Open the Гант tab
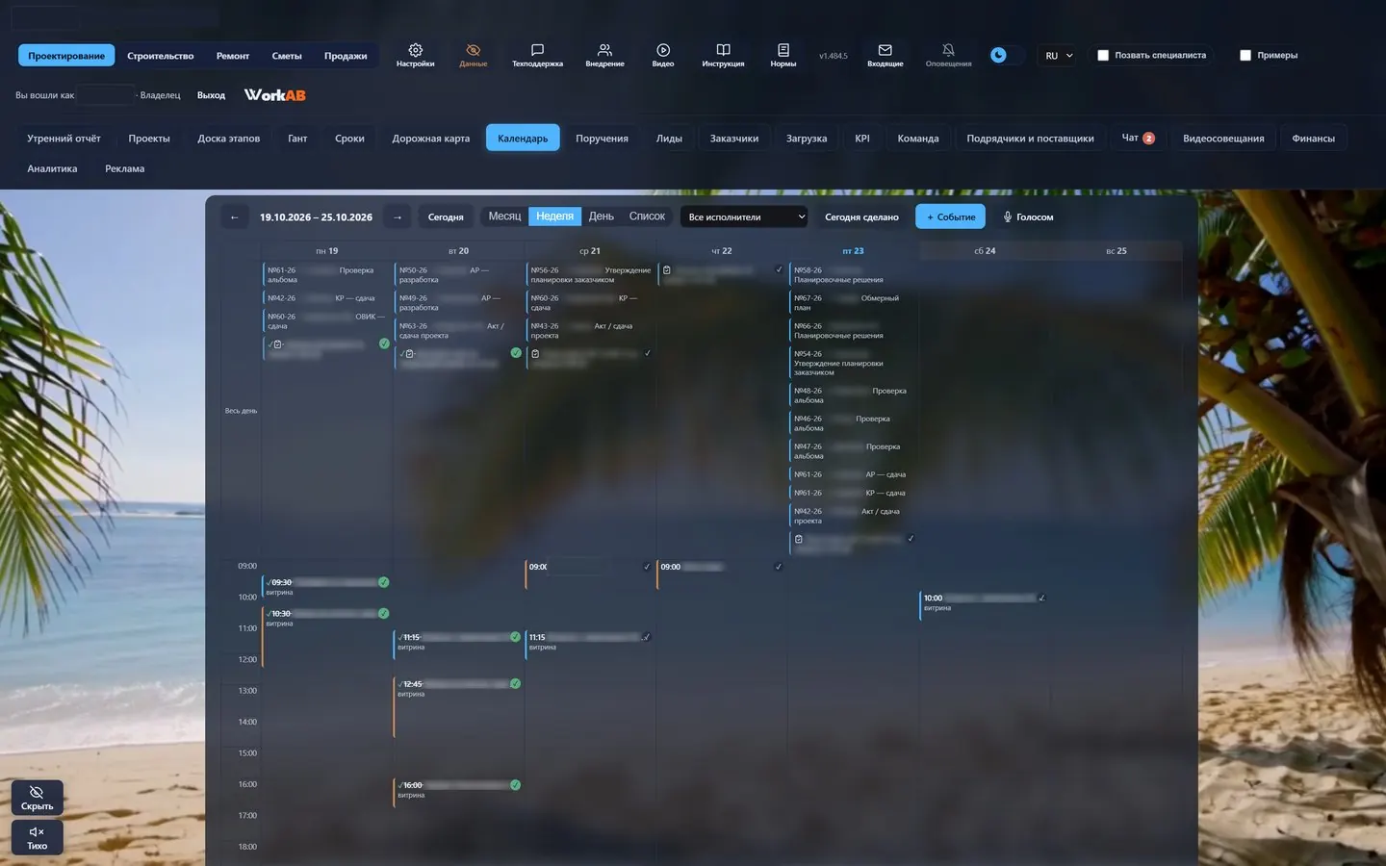Viewport: 1386px width, 866px height. (297, 139)
